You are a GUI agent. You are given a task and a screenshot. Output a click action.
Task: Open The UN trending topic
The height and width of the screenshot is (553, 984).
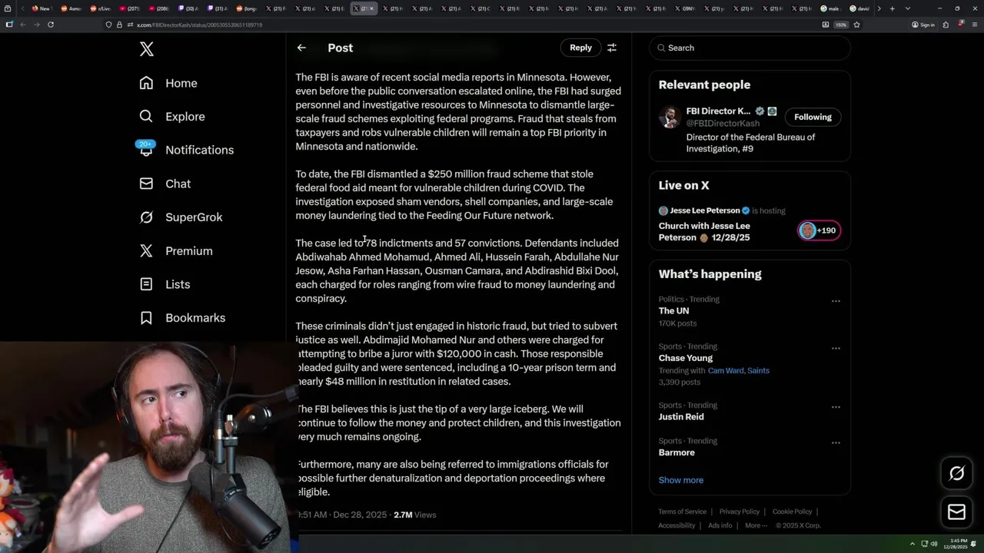[673, 311]
